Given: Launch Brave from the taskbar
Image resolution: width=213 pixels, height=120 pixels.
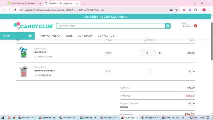Looking at the screenshot, I should [9, 118].
